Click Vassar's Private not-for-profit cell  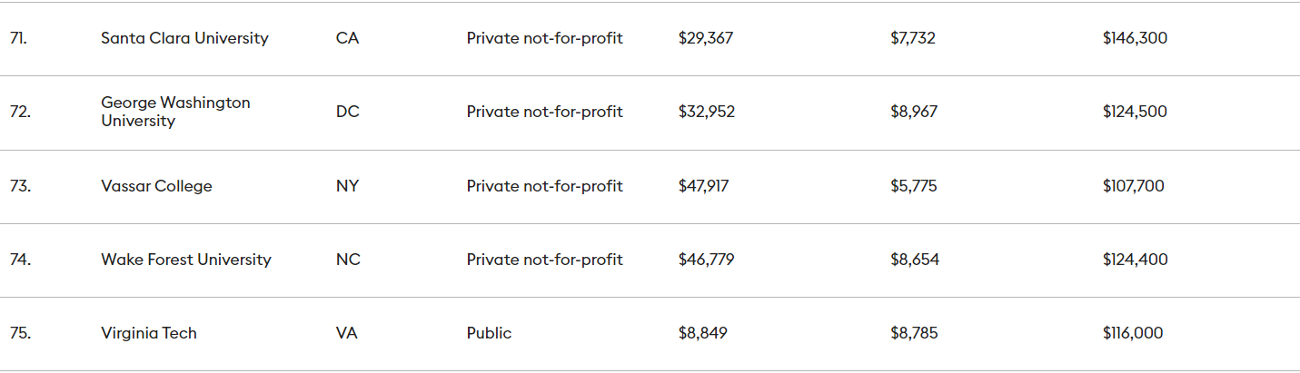[x=544, y=186]
